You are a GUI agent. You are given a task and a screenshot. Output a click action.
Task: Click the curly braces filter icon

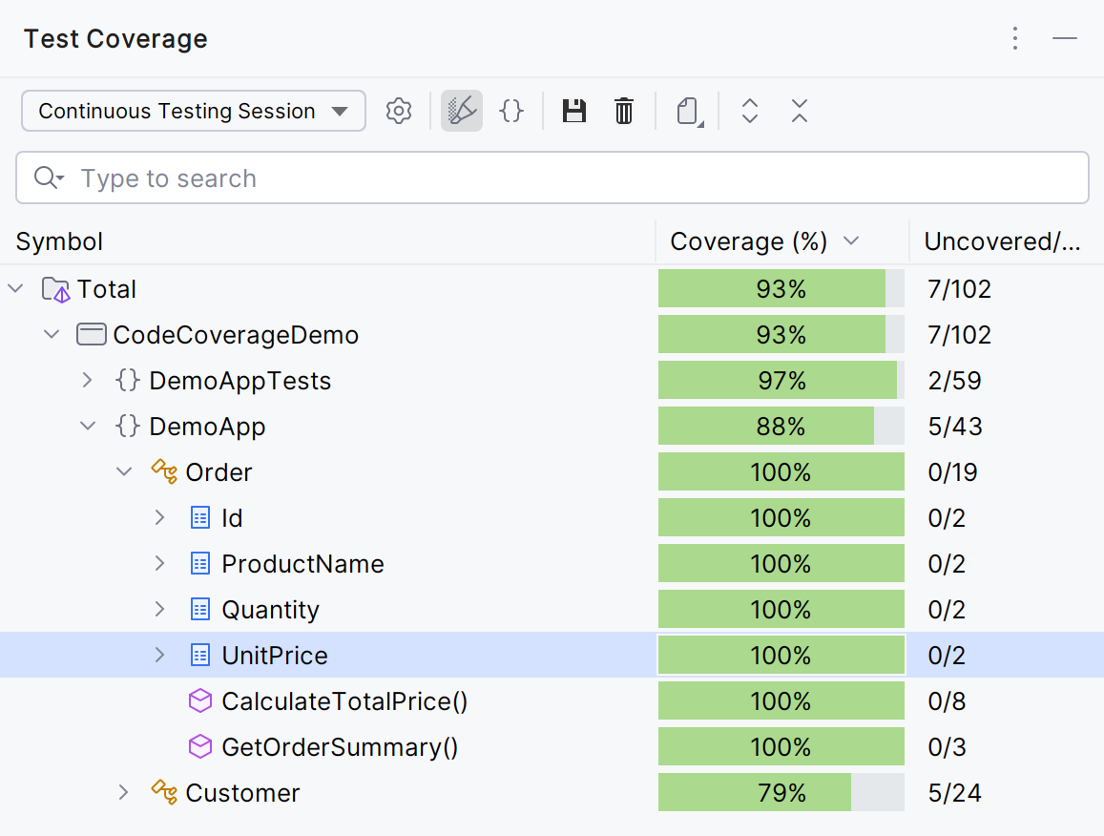pos(511,111)
